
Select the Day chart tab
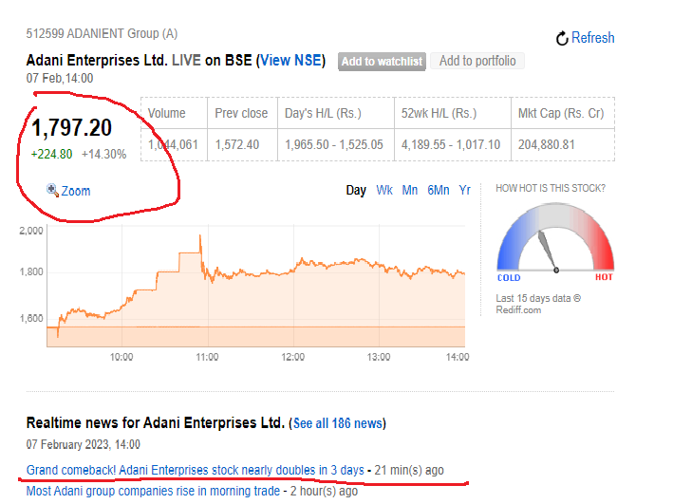[x=356, y=190]
